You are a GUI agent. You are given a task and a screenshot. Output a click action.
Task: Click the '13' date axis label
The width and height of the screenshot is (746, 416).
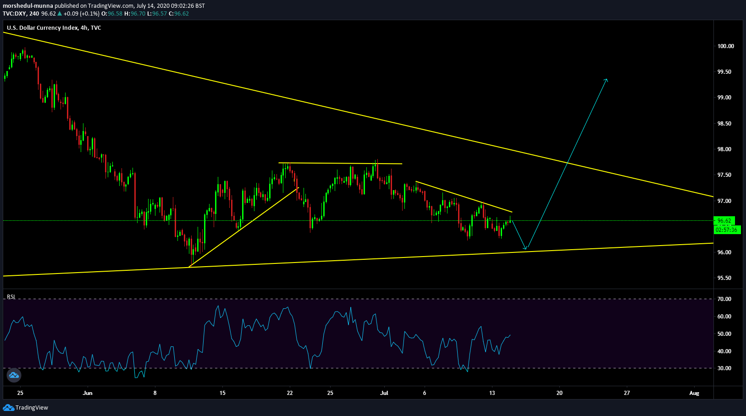(492, 393)
